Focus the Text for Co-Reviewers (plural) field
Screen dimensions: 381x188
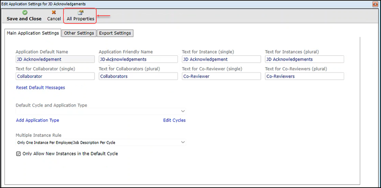(304, 76)
